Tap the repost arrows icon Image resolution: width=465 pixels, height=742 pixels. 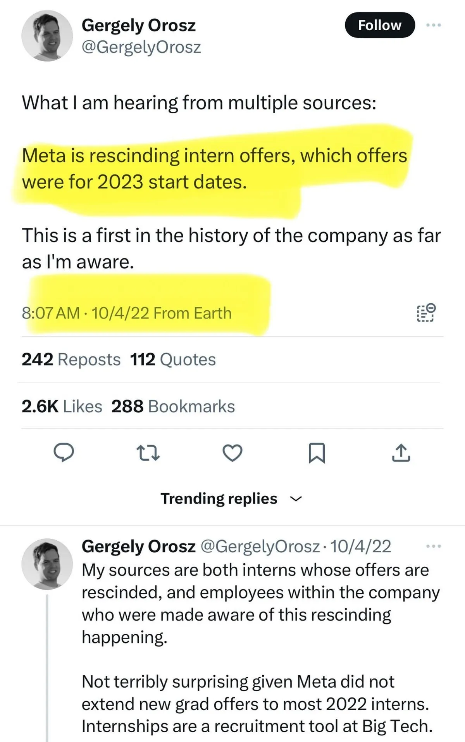click(x=148, y=453)
